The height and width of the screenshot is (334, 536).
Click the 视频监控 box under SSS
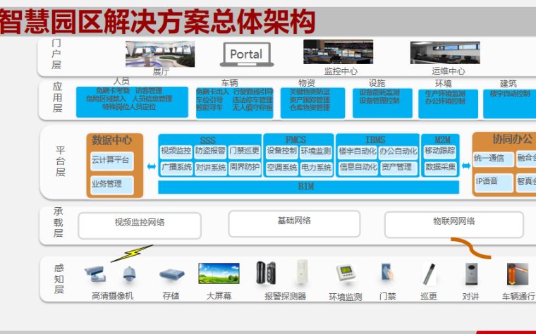[176, 151]
